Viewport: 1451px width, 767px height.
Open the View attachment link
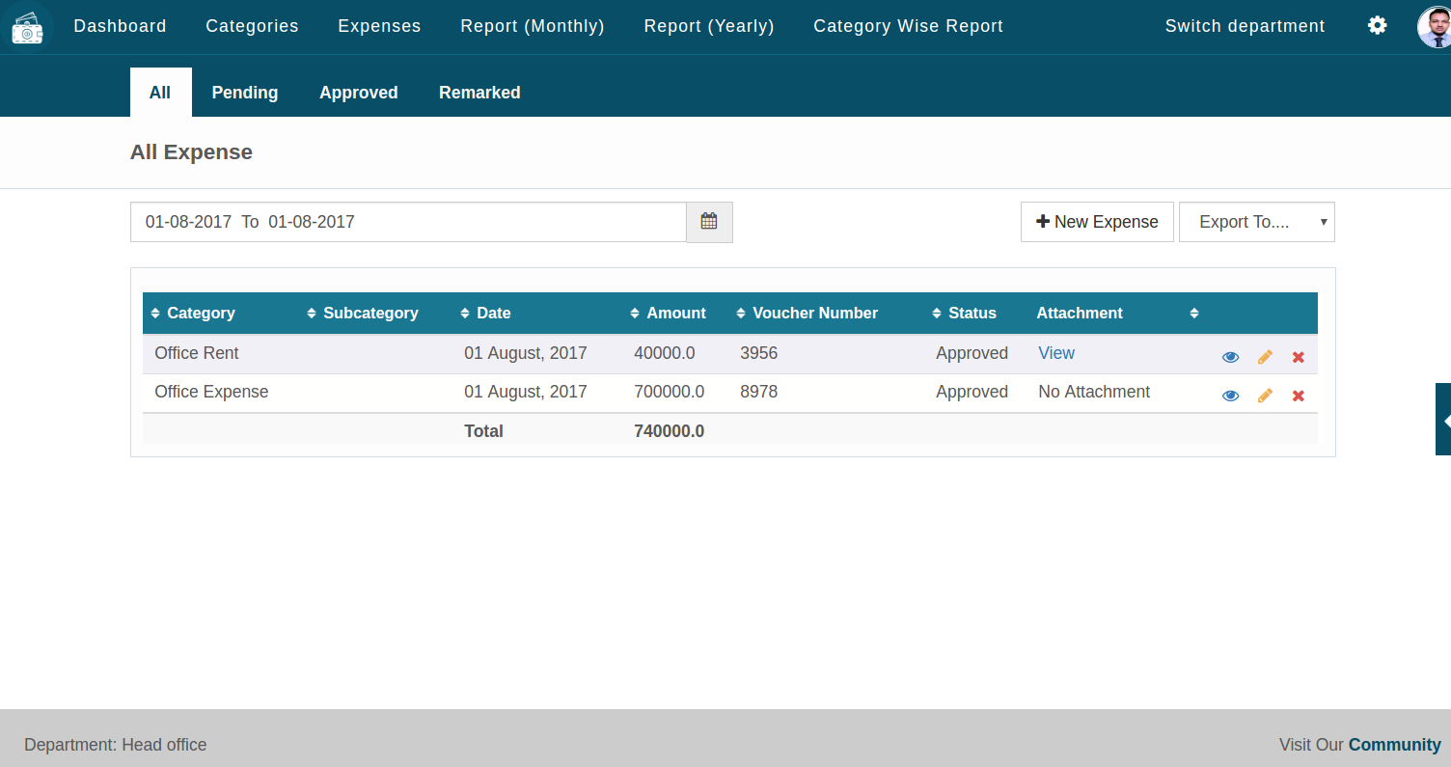click(x=1055, y=353)
